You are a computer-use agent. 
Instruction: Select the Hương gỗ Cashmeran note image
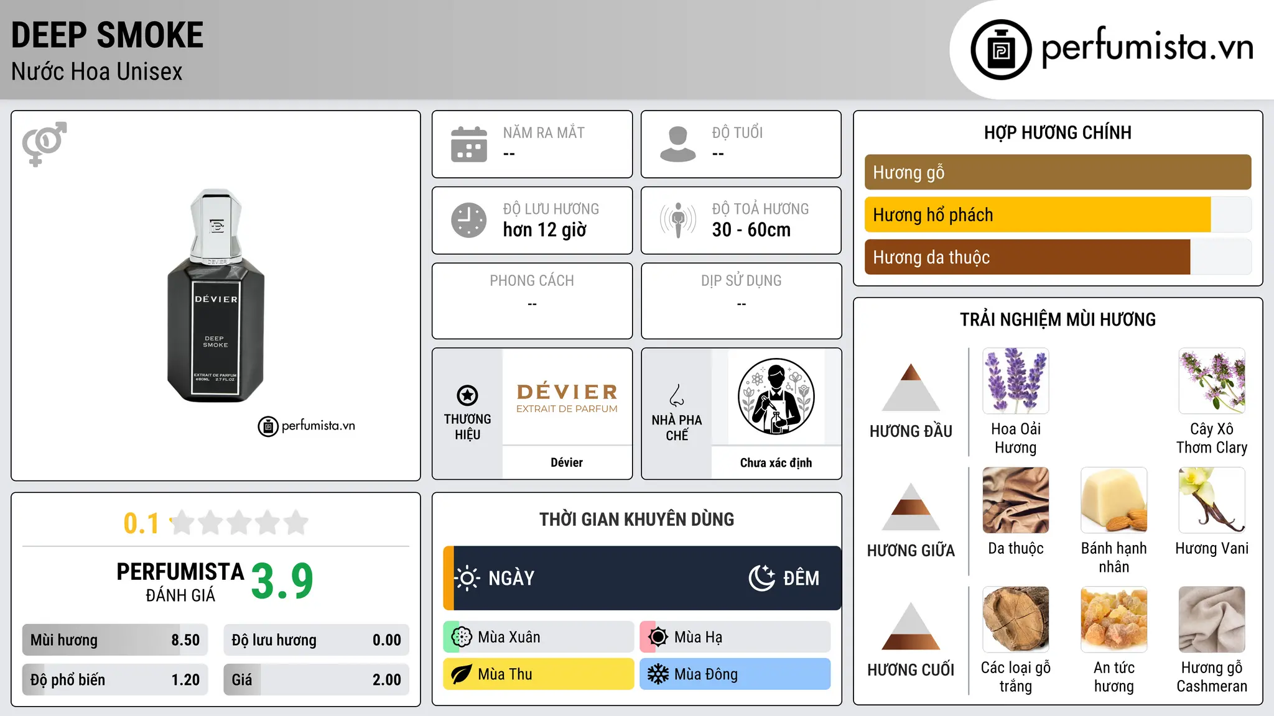click(1212, 620)
